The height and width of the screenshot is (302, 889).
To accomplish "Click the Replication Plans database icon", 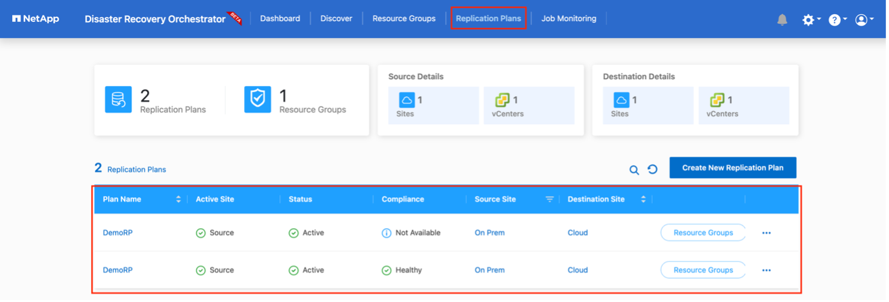I will pyautogui.click(x=118, y=100).
